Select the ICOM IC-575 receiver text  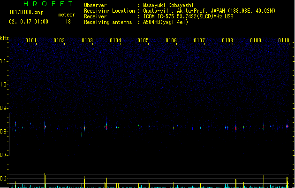[x=188, y=16]
